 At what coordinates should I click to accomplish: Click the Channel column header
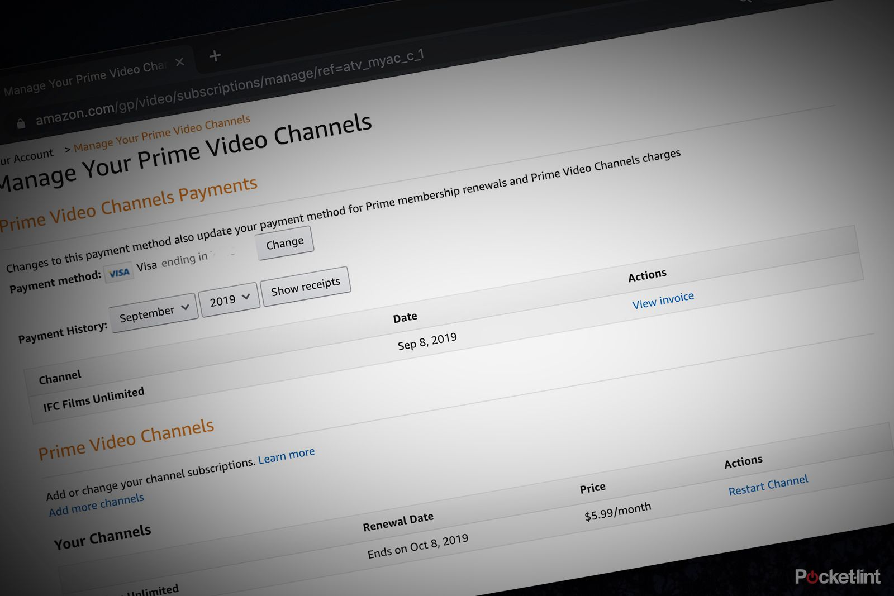[x=60, y=378]
